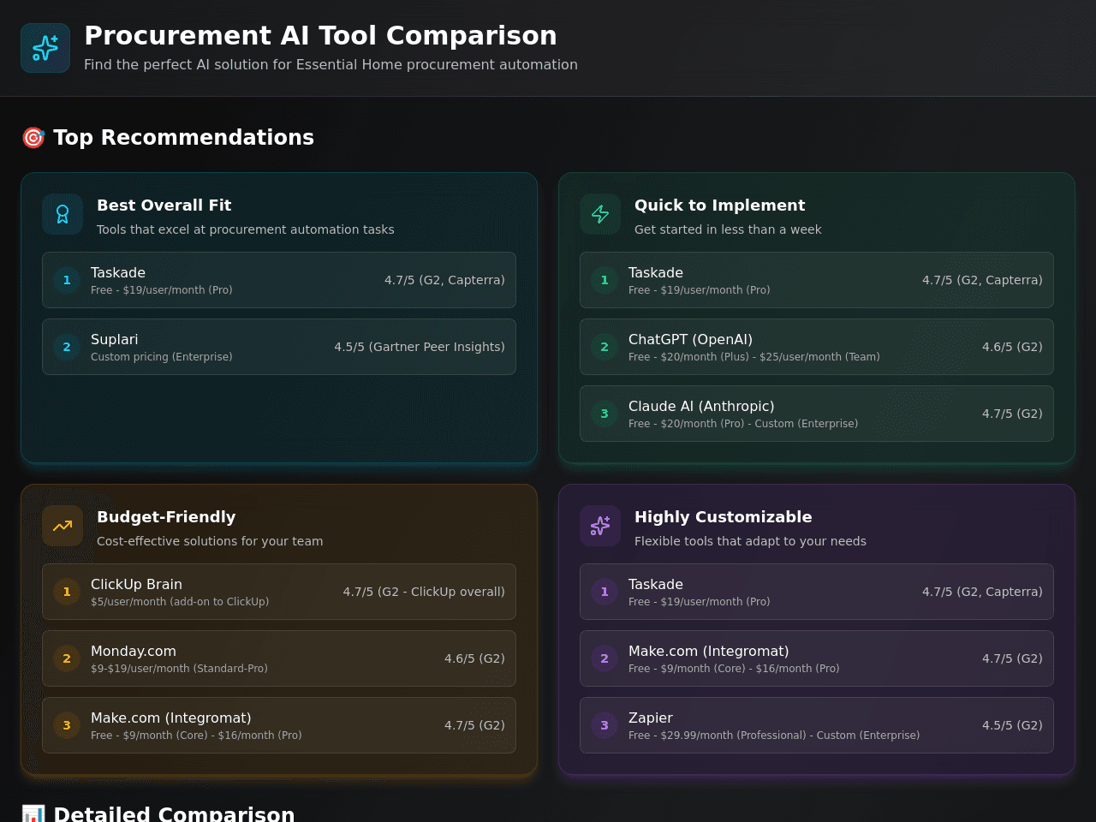Click the Top Recommendations heading

(x=183, y=138)
